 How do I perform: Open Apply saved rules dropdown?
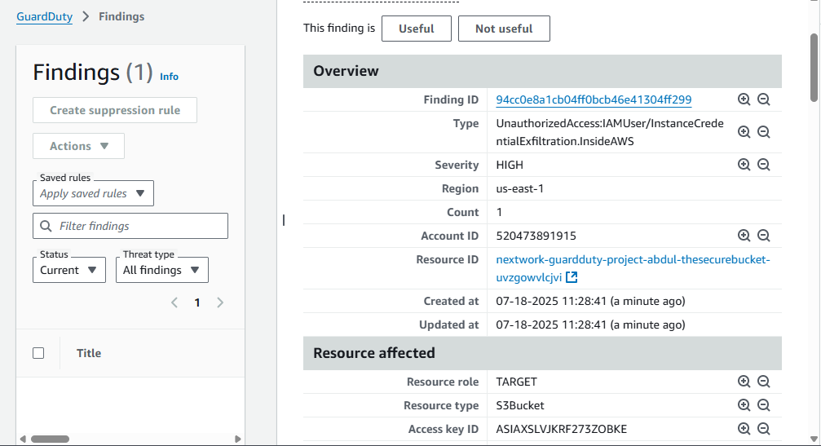(93, 193)
